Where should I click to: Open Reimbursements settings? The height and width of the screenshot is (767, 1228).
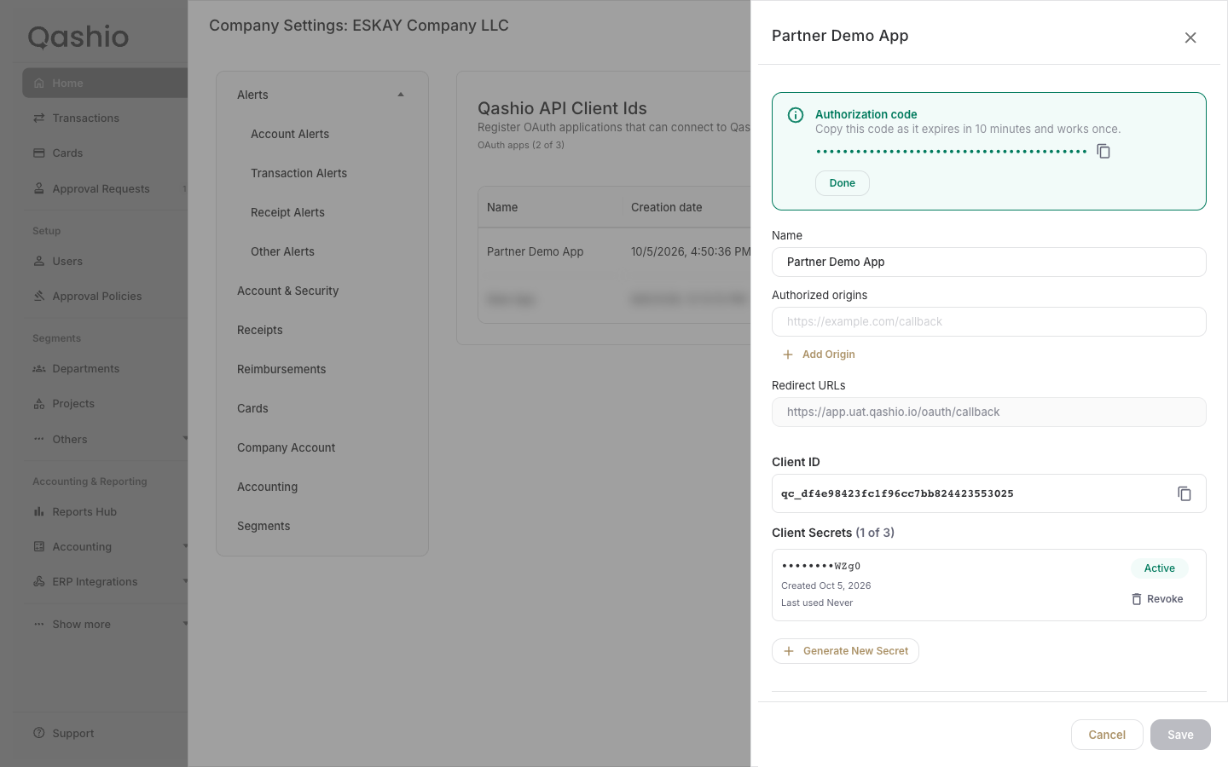click(x=281, y=369)
